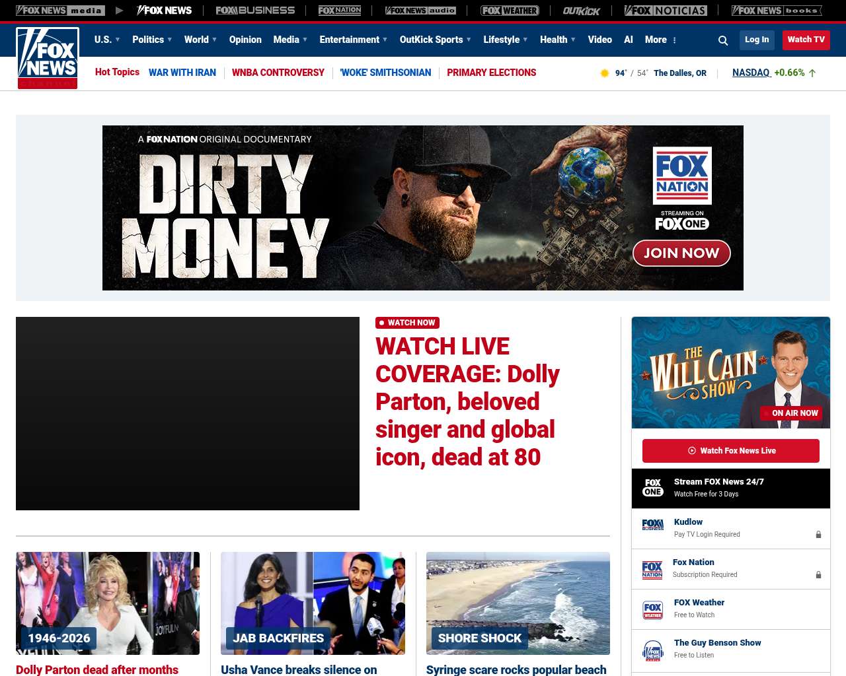
Task: Click the Watch TV button
Action: [806, 40]
